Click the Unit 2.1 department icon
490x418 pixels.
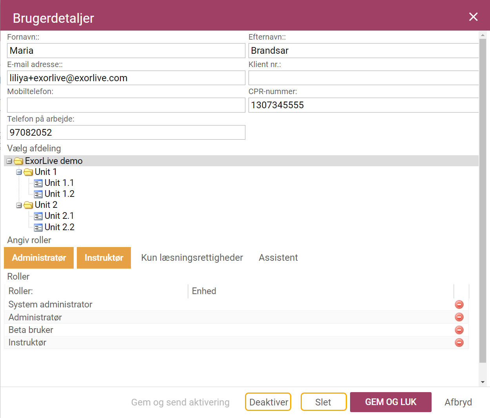38,216
